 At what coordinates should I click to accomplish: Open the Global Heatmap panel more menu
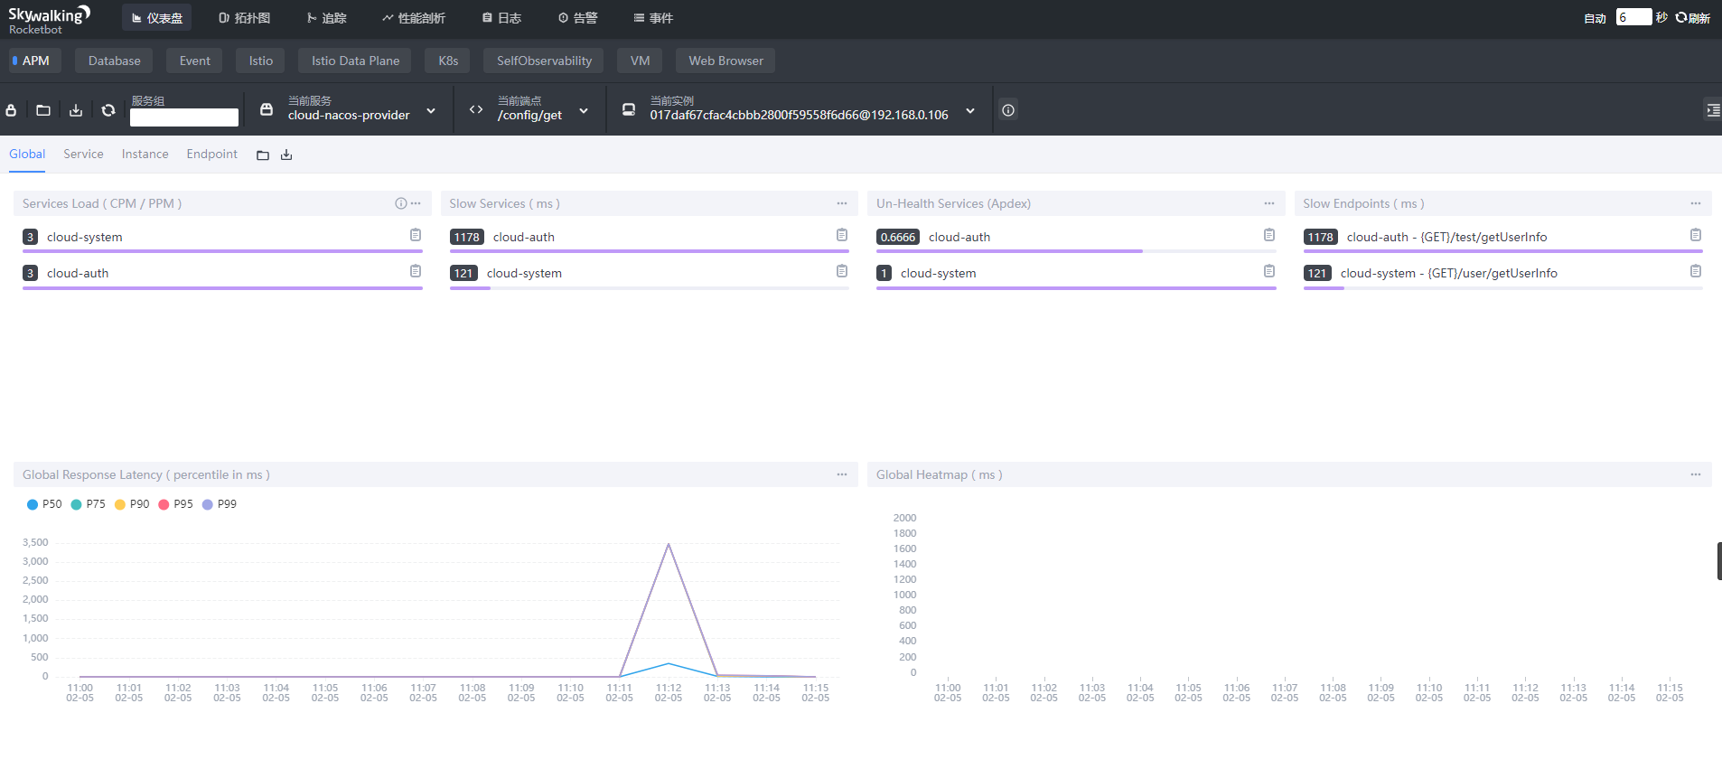[x=1696, y=474]
